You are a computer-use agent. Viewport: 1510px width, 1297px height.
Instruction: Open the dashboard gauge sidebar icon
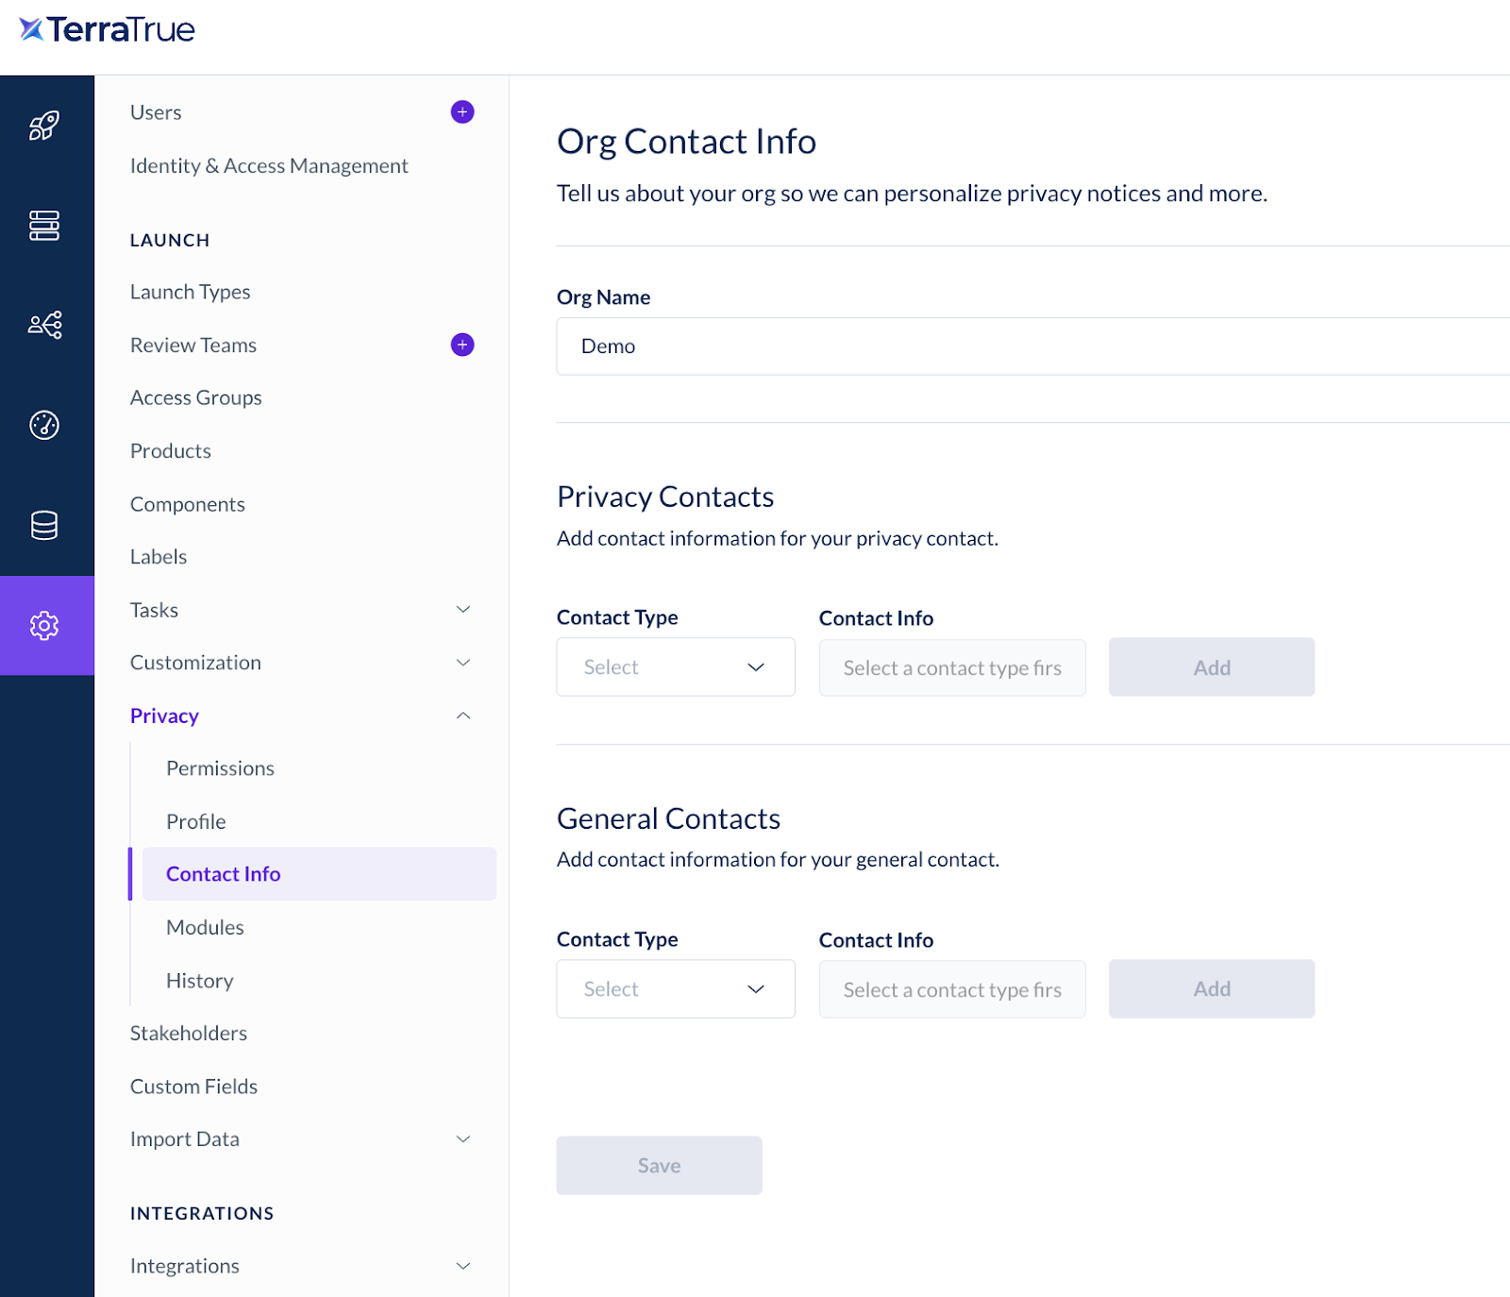[44, 425]
